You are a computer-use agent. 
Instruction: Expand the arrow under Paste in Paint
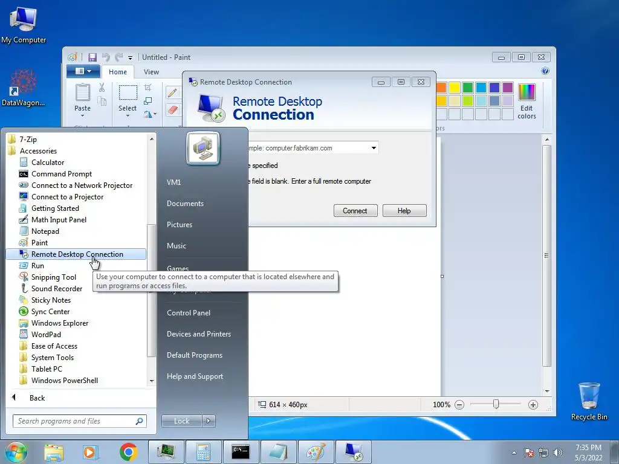pyautogui.click(x=82, y=115)
